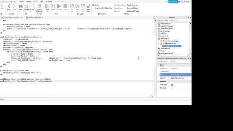Open the VIEW ribbon tab

click(x=42, y=1)
